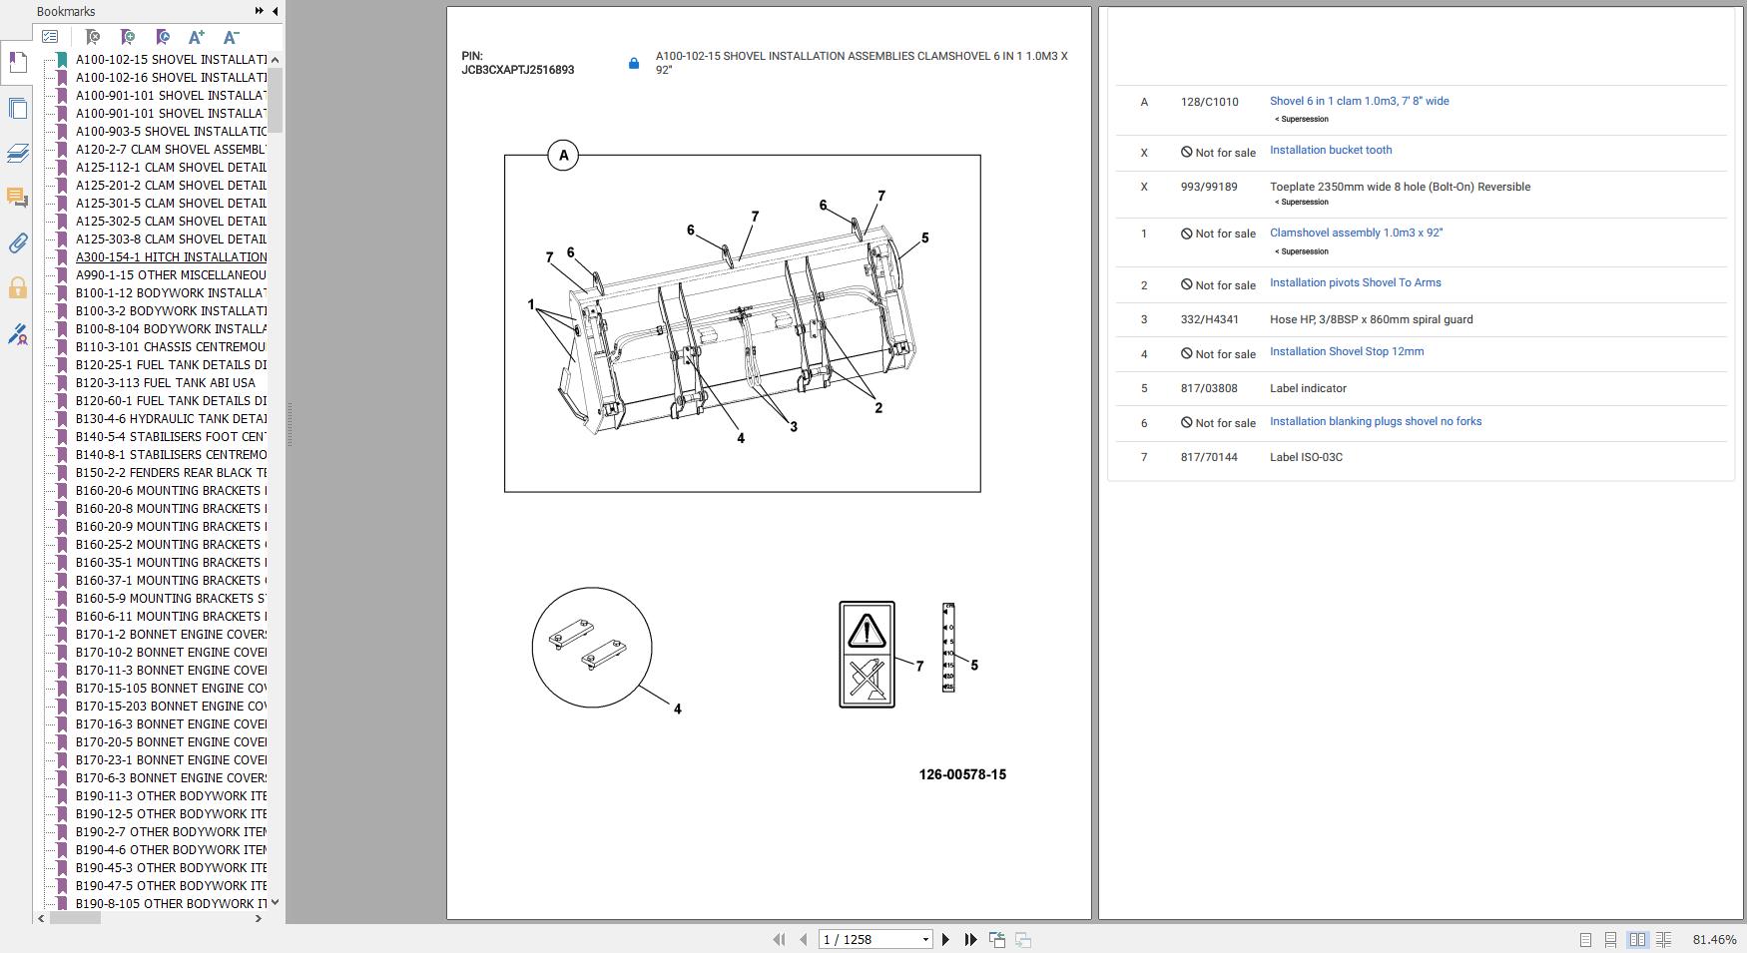
Task: Go to the next page
Action: [945, 939]
